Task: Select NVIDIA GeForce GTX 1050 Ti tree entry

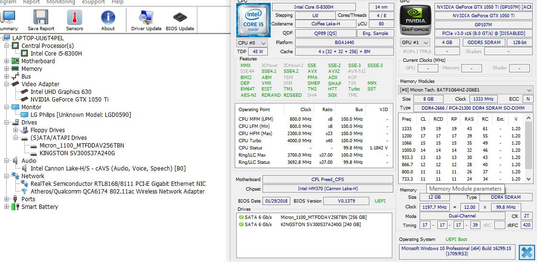Action: [x=69, y=99]
